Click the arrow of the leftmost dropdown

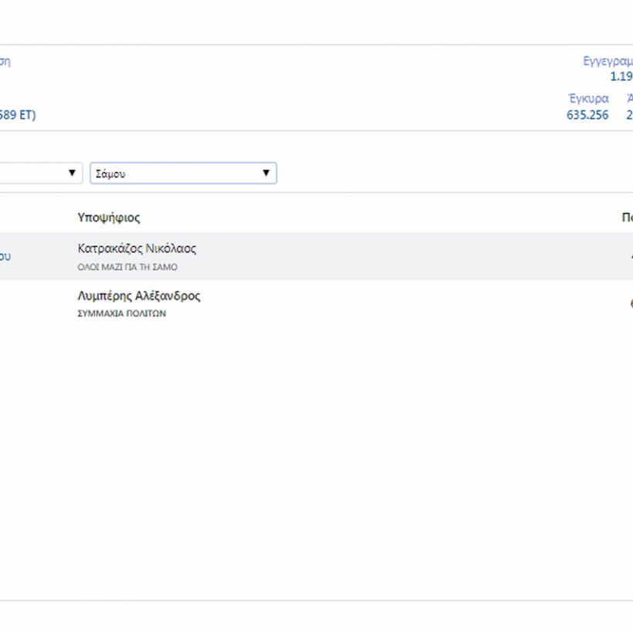coord(73,173)
